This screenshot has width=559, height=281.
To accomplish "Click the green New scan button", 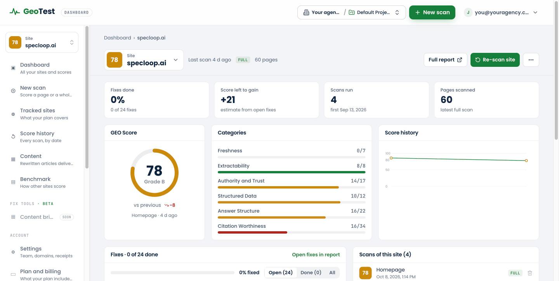I will (x=432, y=12).
